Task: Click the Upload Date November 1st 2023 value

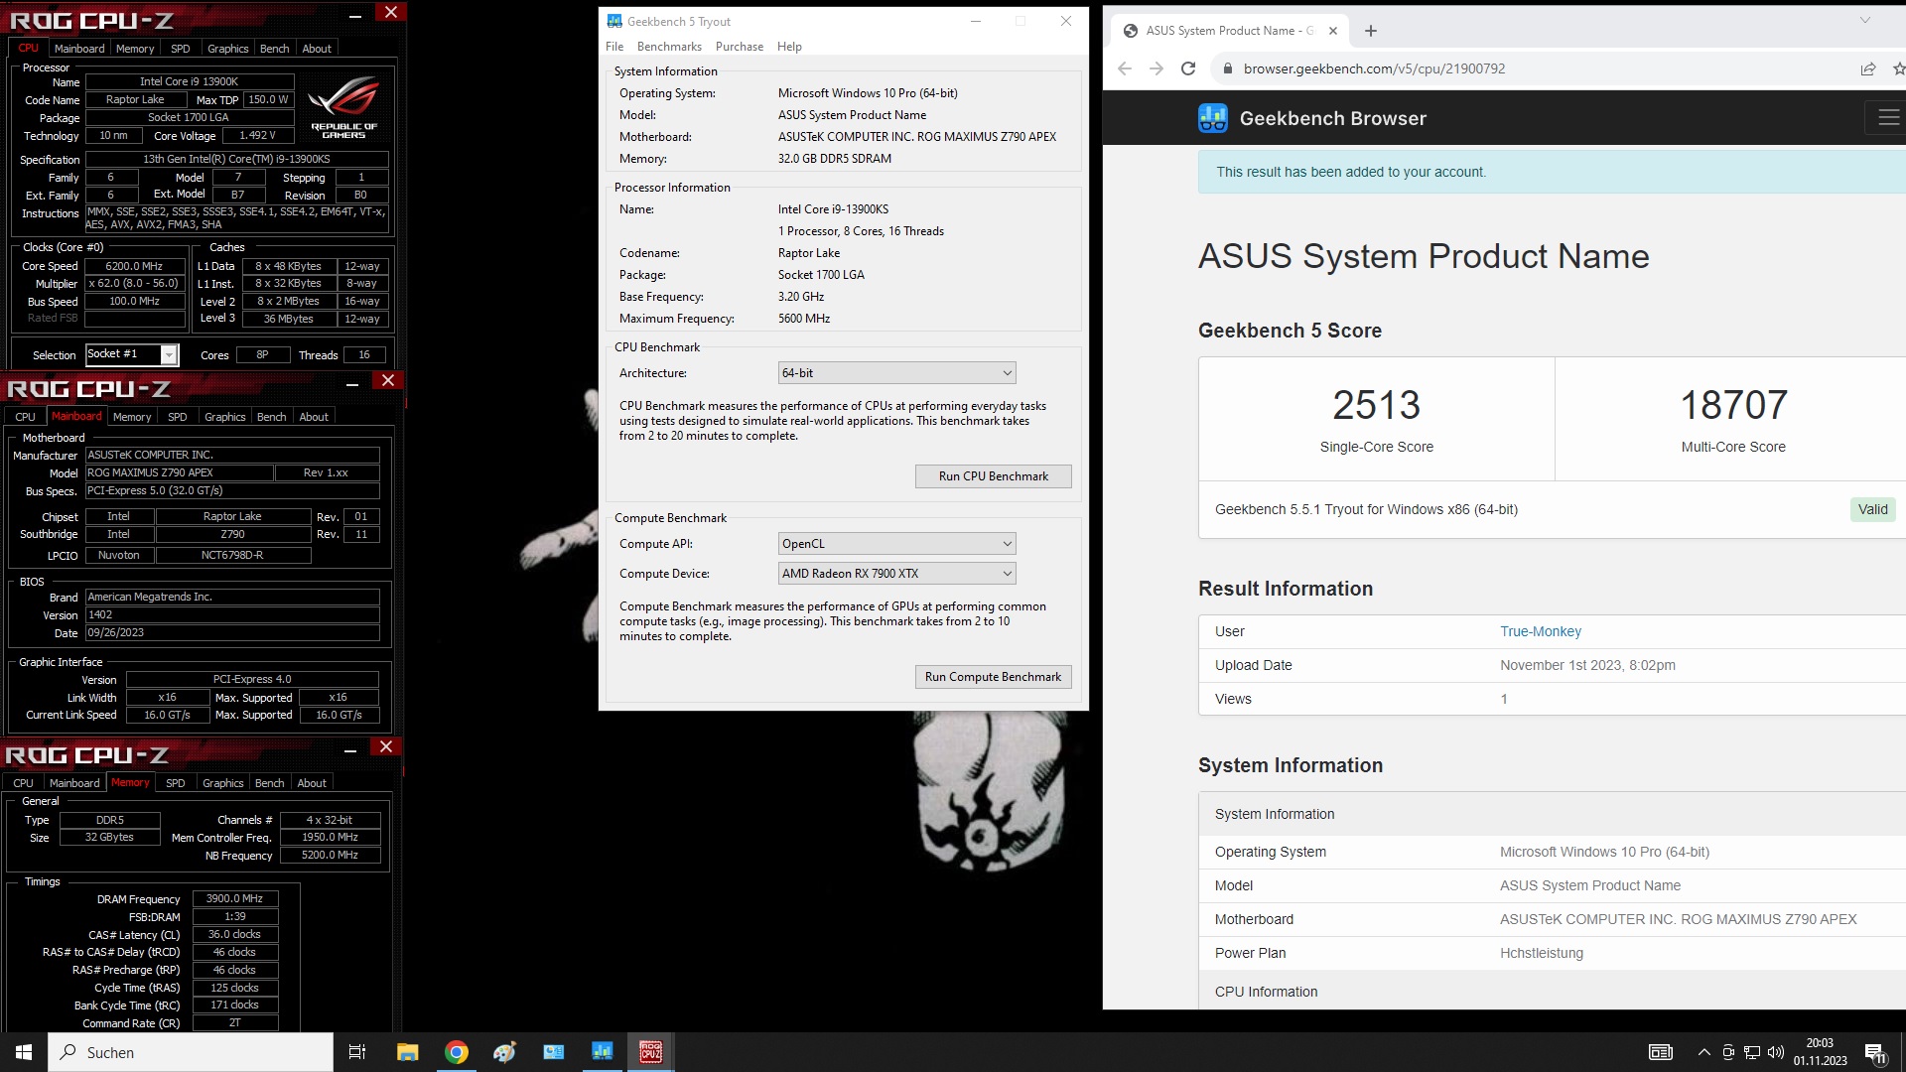Action: coord(1587,665)
